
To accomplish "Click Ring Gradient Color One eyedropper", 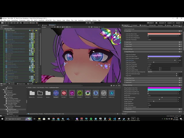I will coord(181,88).
